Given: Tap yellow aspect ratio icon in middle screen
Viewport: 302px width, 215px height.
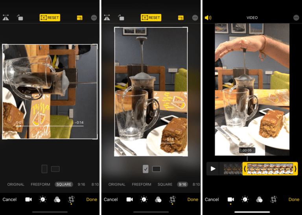Looking at the screenshot, I should 180,18.
